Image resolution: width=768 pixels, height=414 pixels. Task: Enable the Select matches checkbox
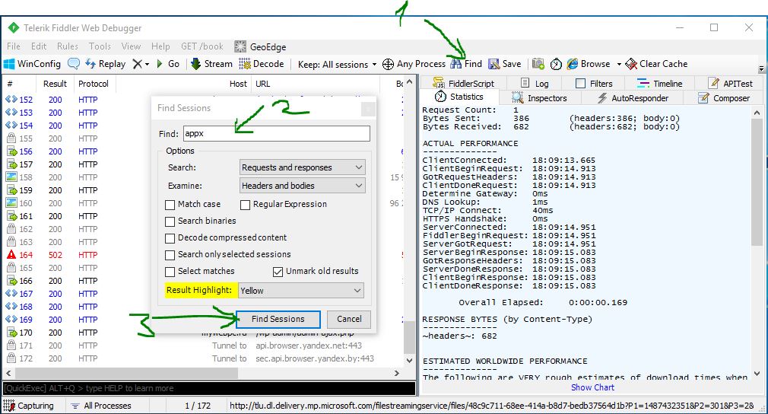point(170,272)
